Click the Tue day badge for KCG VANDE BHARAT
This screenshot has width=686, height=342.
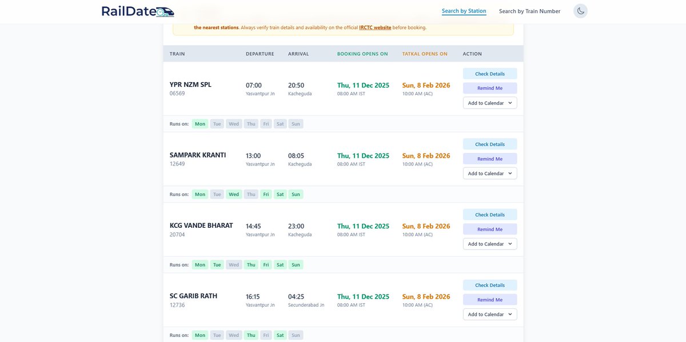(217, 265)
